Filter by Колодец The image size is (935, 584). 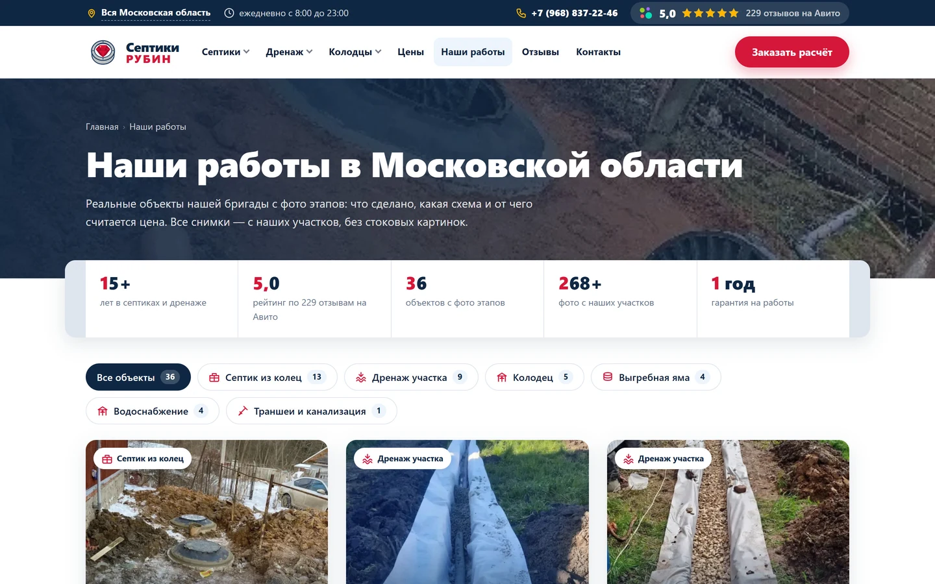pos(534,377)
